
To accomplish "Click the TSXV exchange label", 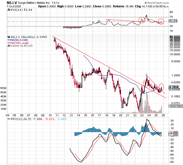I will [x=56, y=3].
